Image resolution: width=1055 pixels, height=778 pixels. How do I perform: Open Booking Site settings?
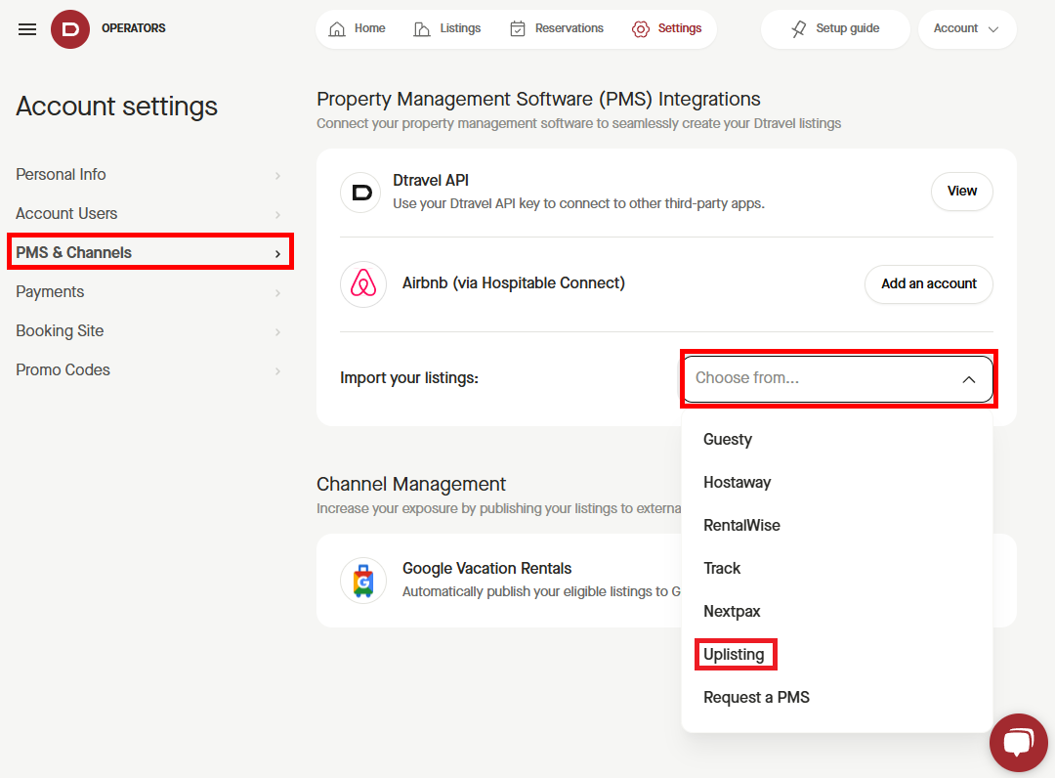[x=149, y=331]
